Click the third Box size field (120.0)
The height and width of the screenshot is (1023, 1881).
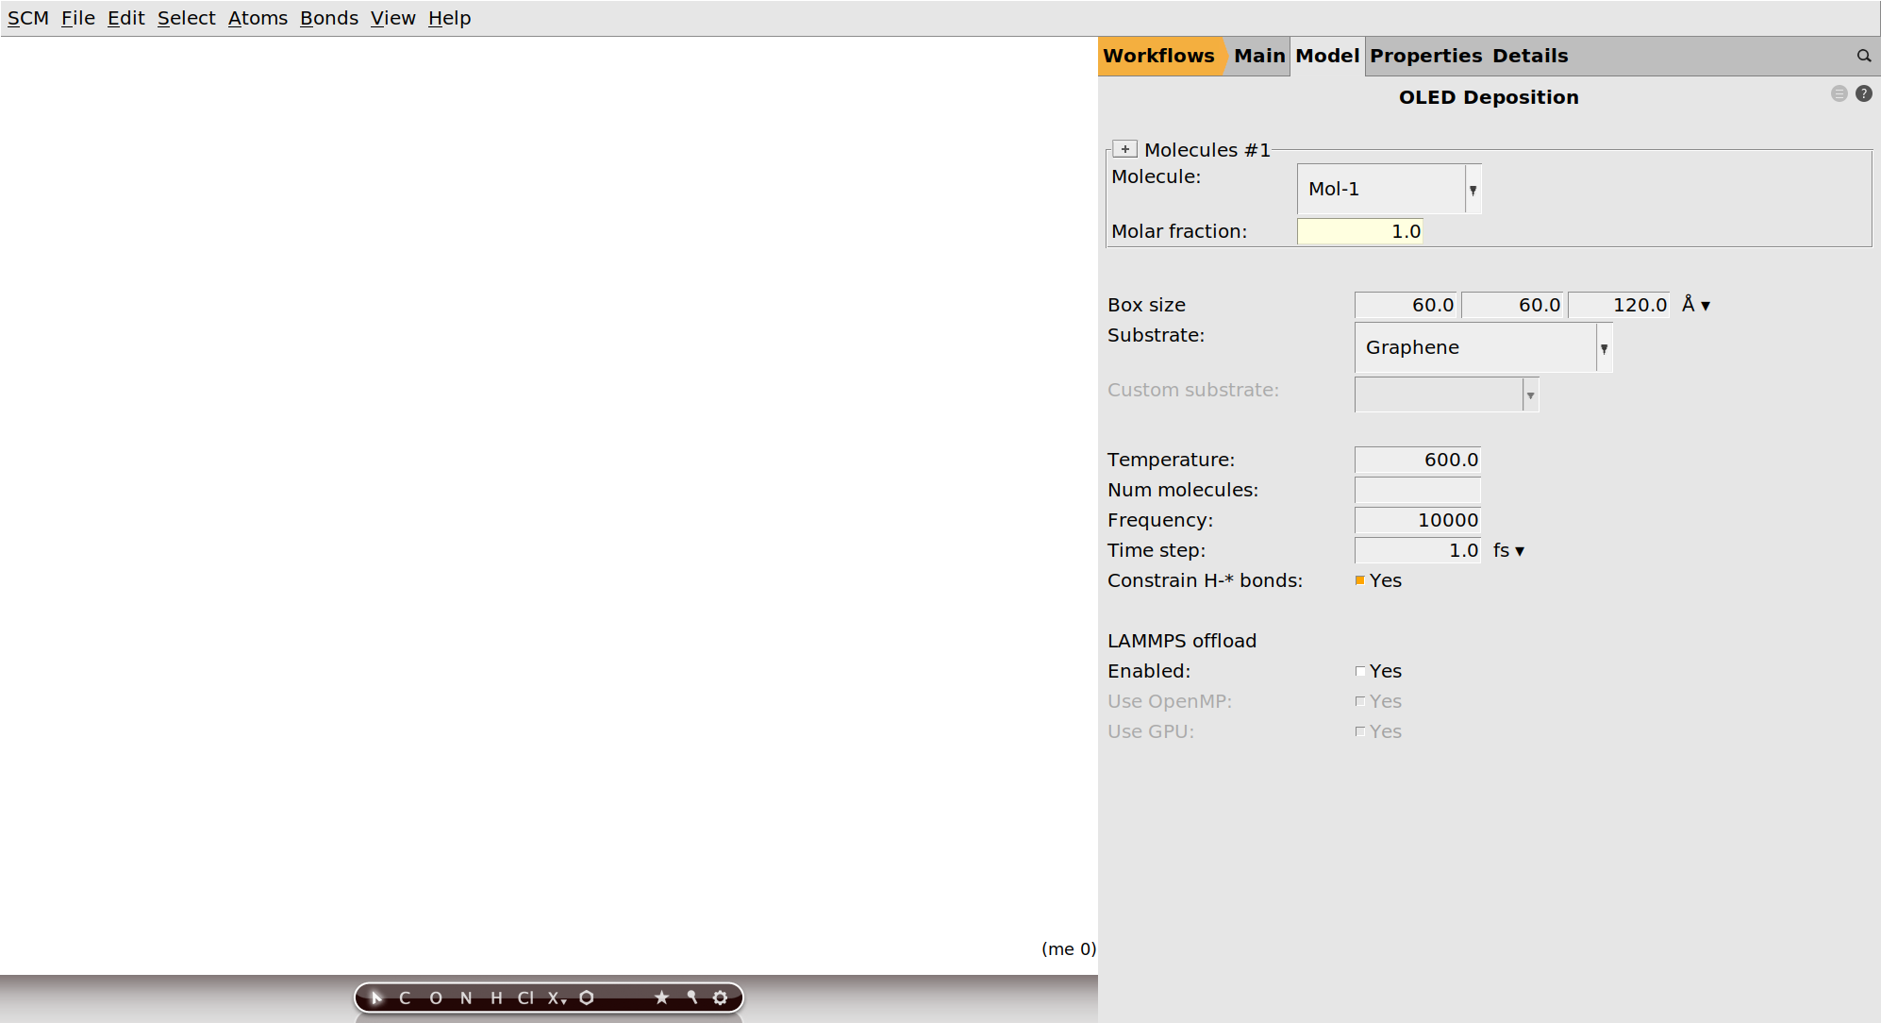(1619, 305)
